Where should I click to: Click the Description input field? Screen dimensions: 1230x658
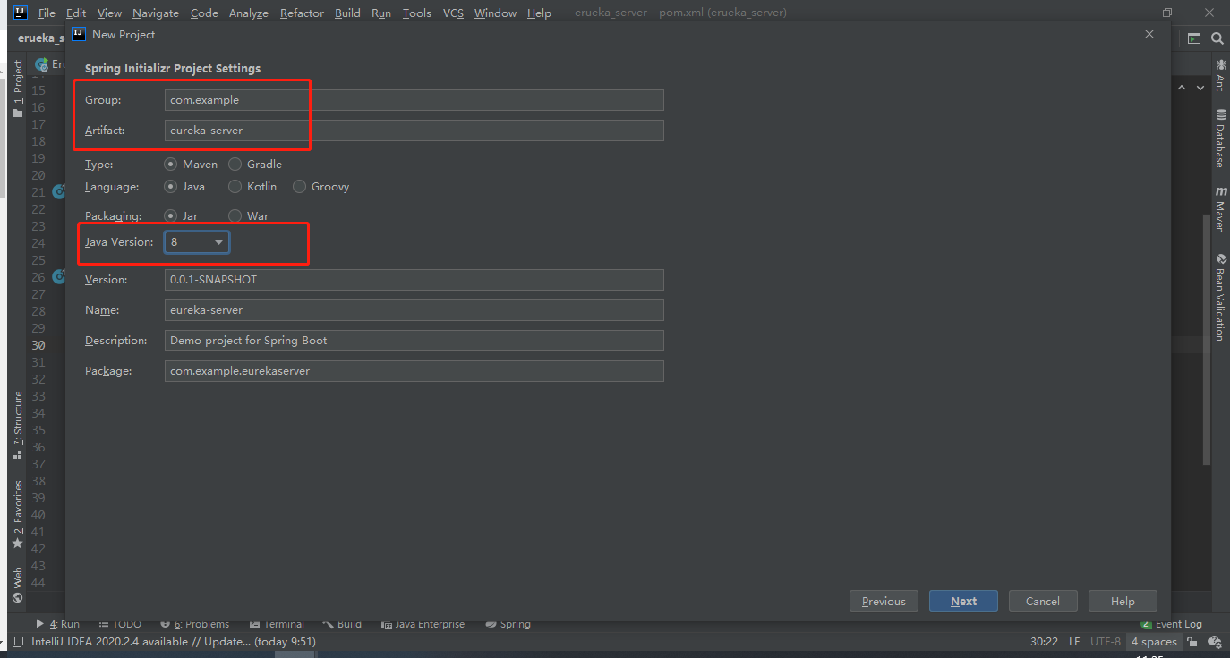(x=414, y=341)
